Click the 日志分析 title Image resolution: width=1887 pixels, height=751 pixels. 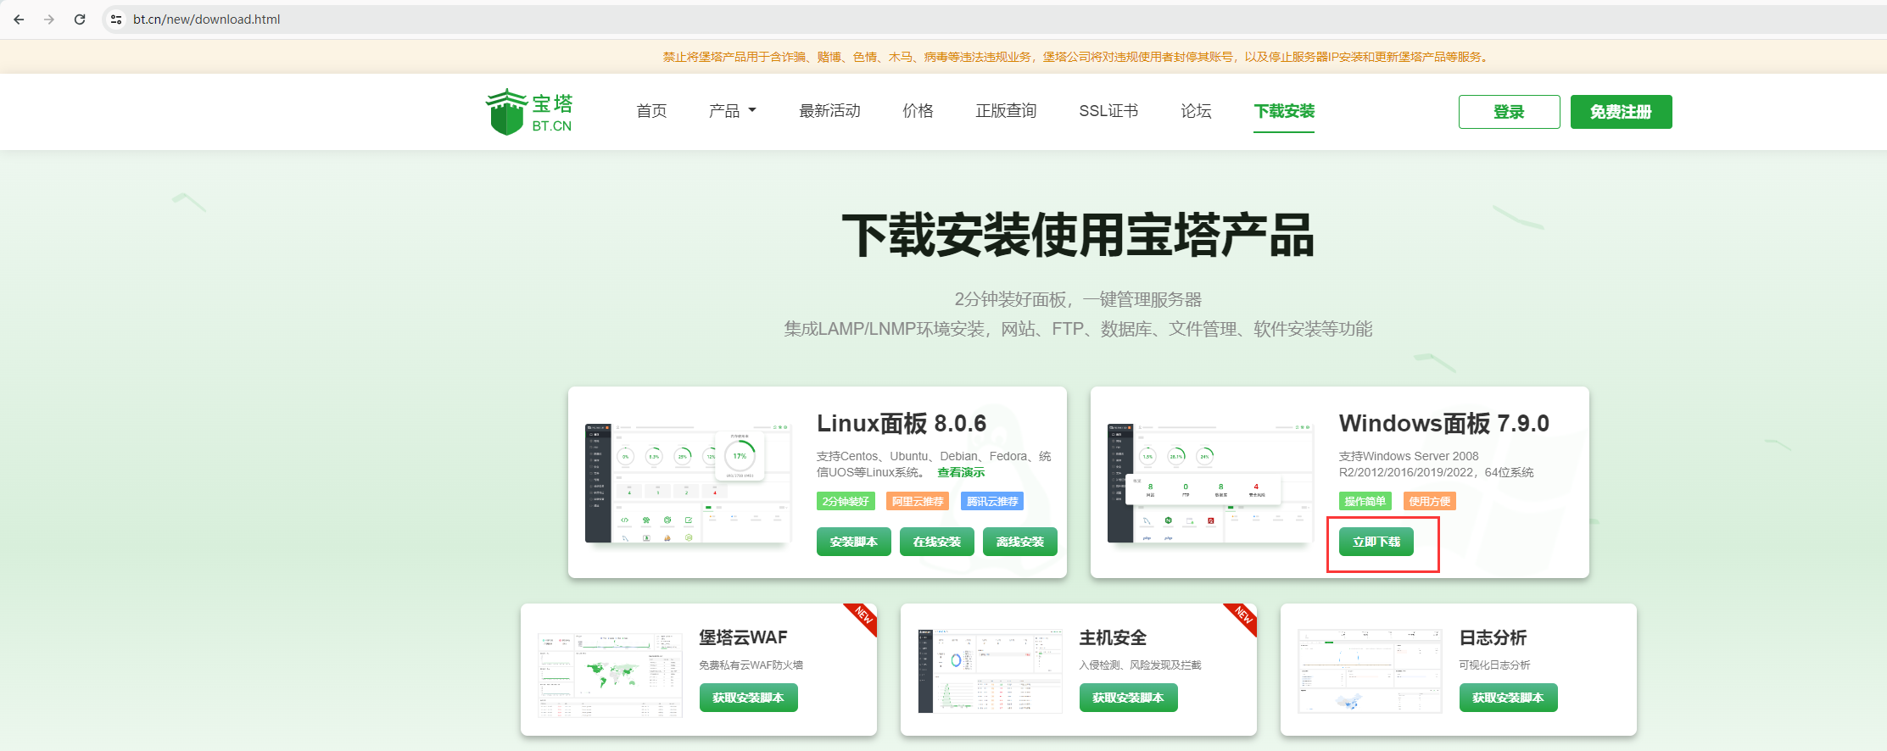1493,637
